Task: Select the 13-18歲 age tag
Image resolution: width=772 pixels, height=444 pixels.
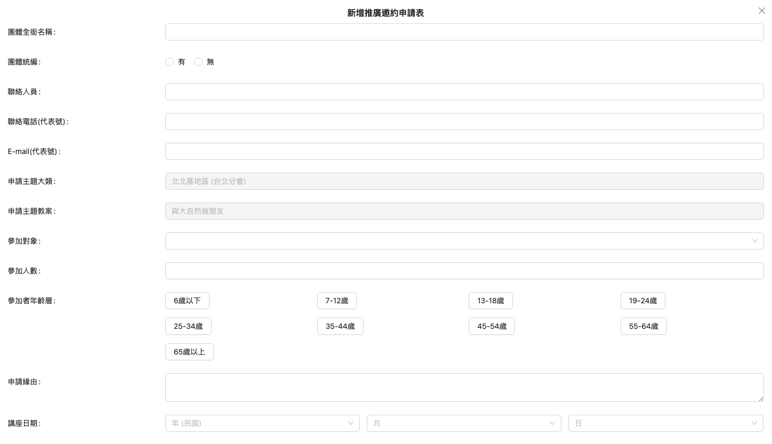Action: pyautogui.click(x=490, y=301)
